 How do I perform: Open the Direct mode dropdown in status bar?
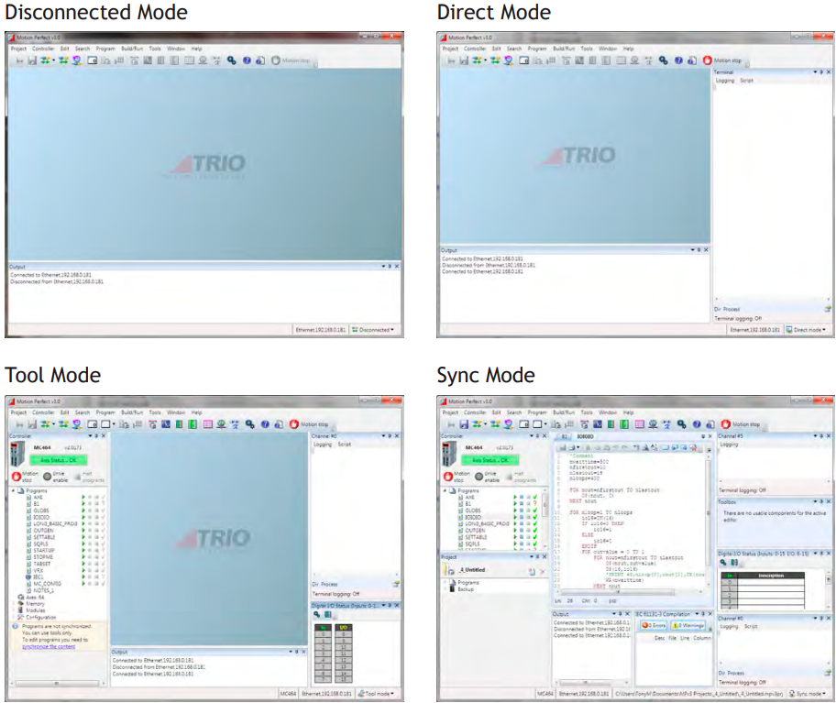coord(806,330)
